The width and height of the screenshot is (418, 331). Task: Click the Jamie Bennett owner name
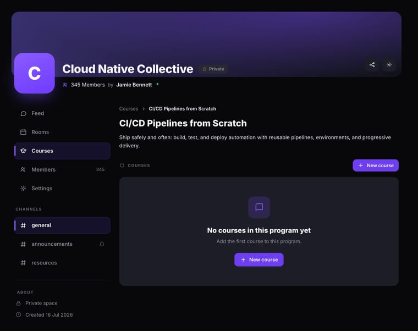[x=134, y=85]
